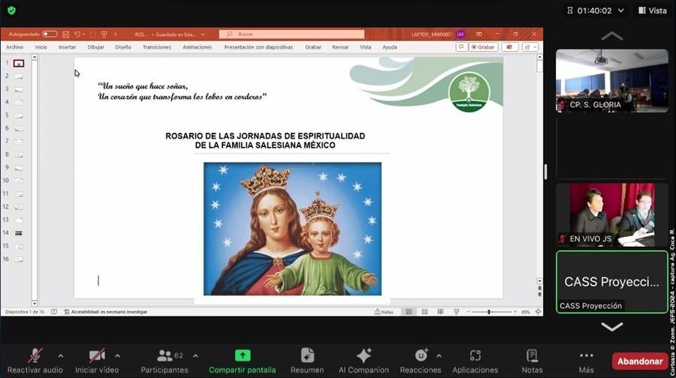Click the EN VIVO JS video tile

click(x=611, y=214)
